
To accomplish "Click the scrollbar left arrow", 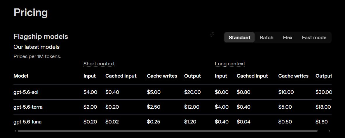I will 15,131.
